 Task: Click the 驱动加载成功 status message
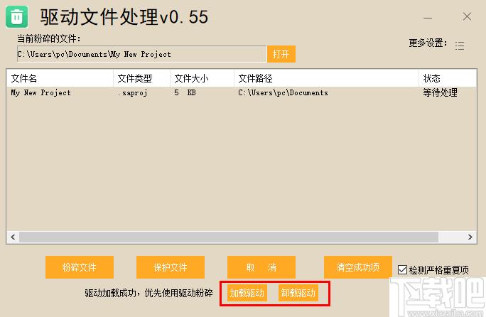[x=148, y=293]
